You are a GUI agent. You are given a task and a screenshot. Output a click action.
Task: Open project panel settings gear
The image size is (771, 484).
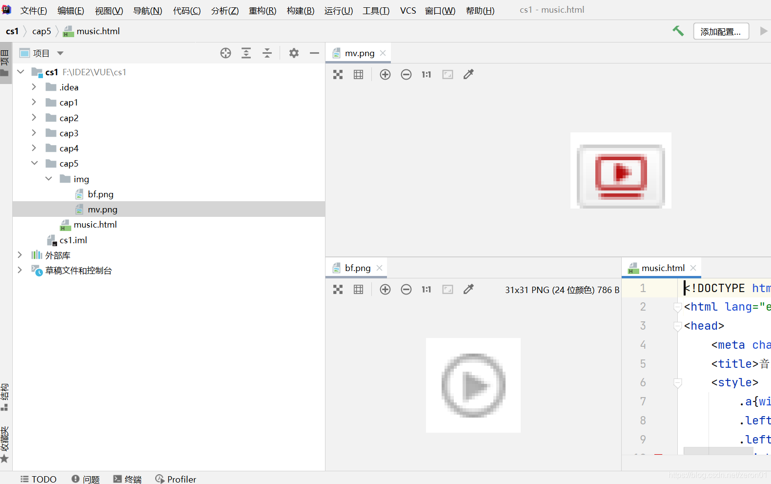(294, 53)
